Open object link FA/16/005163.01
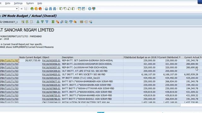202x113 pixels. (x=51, y=78)
